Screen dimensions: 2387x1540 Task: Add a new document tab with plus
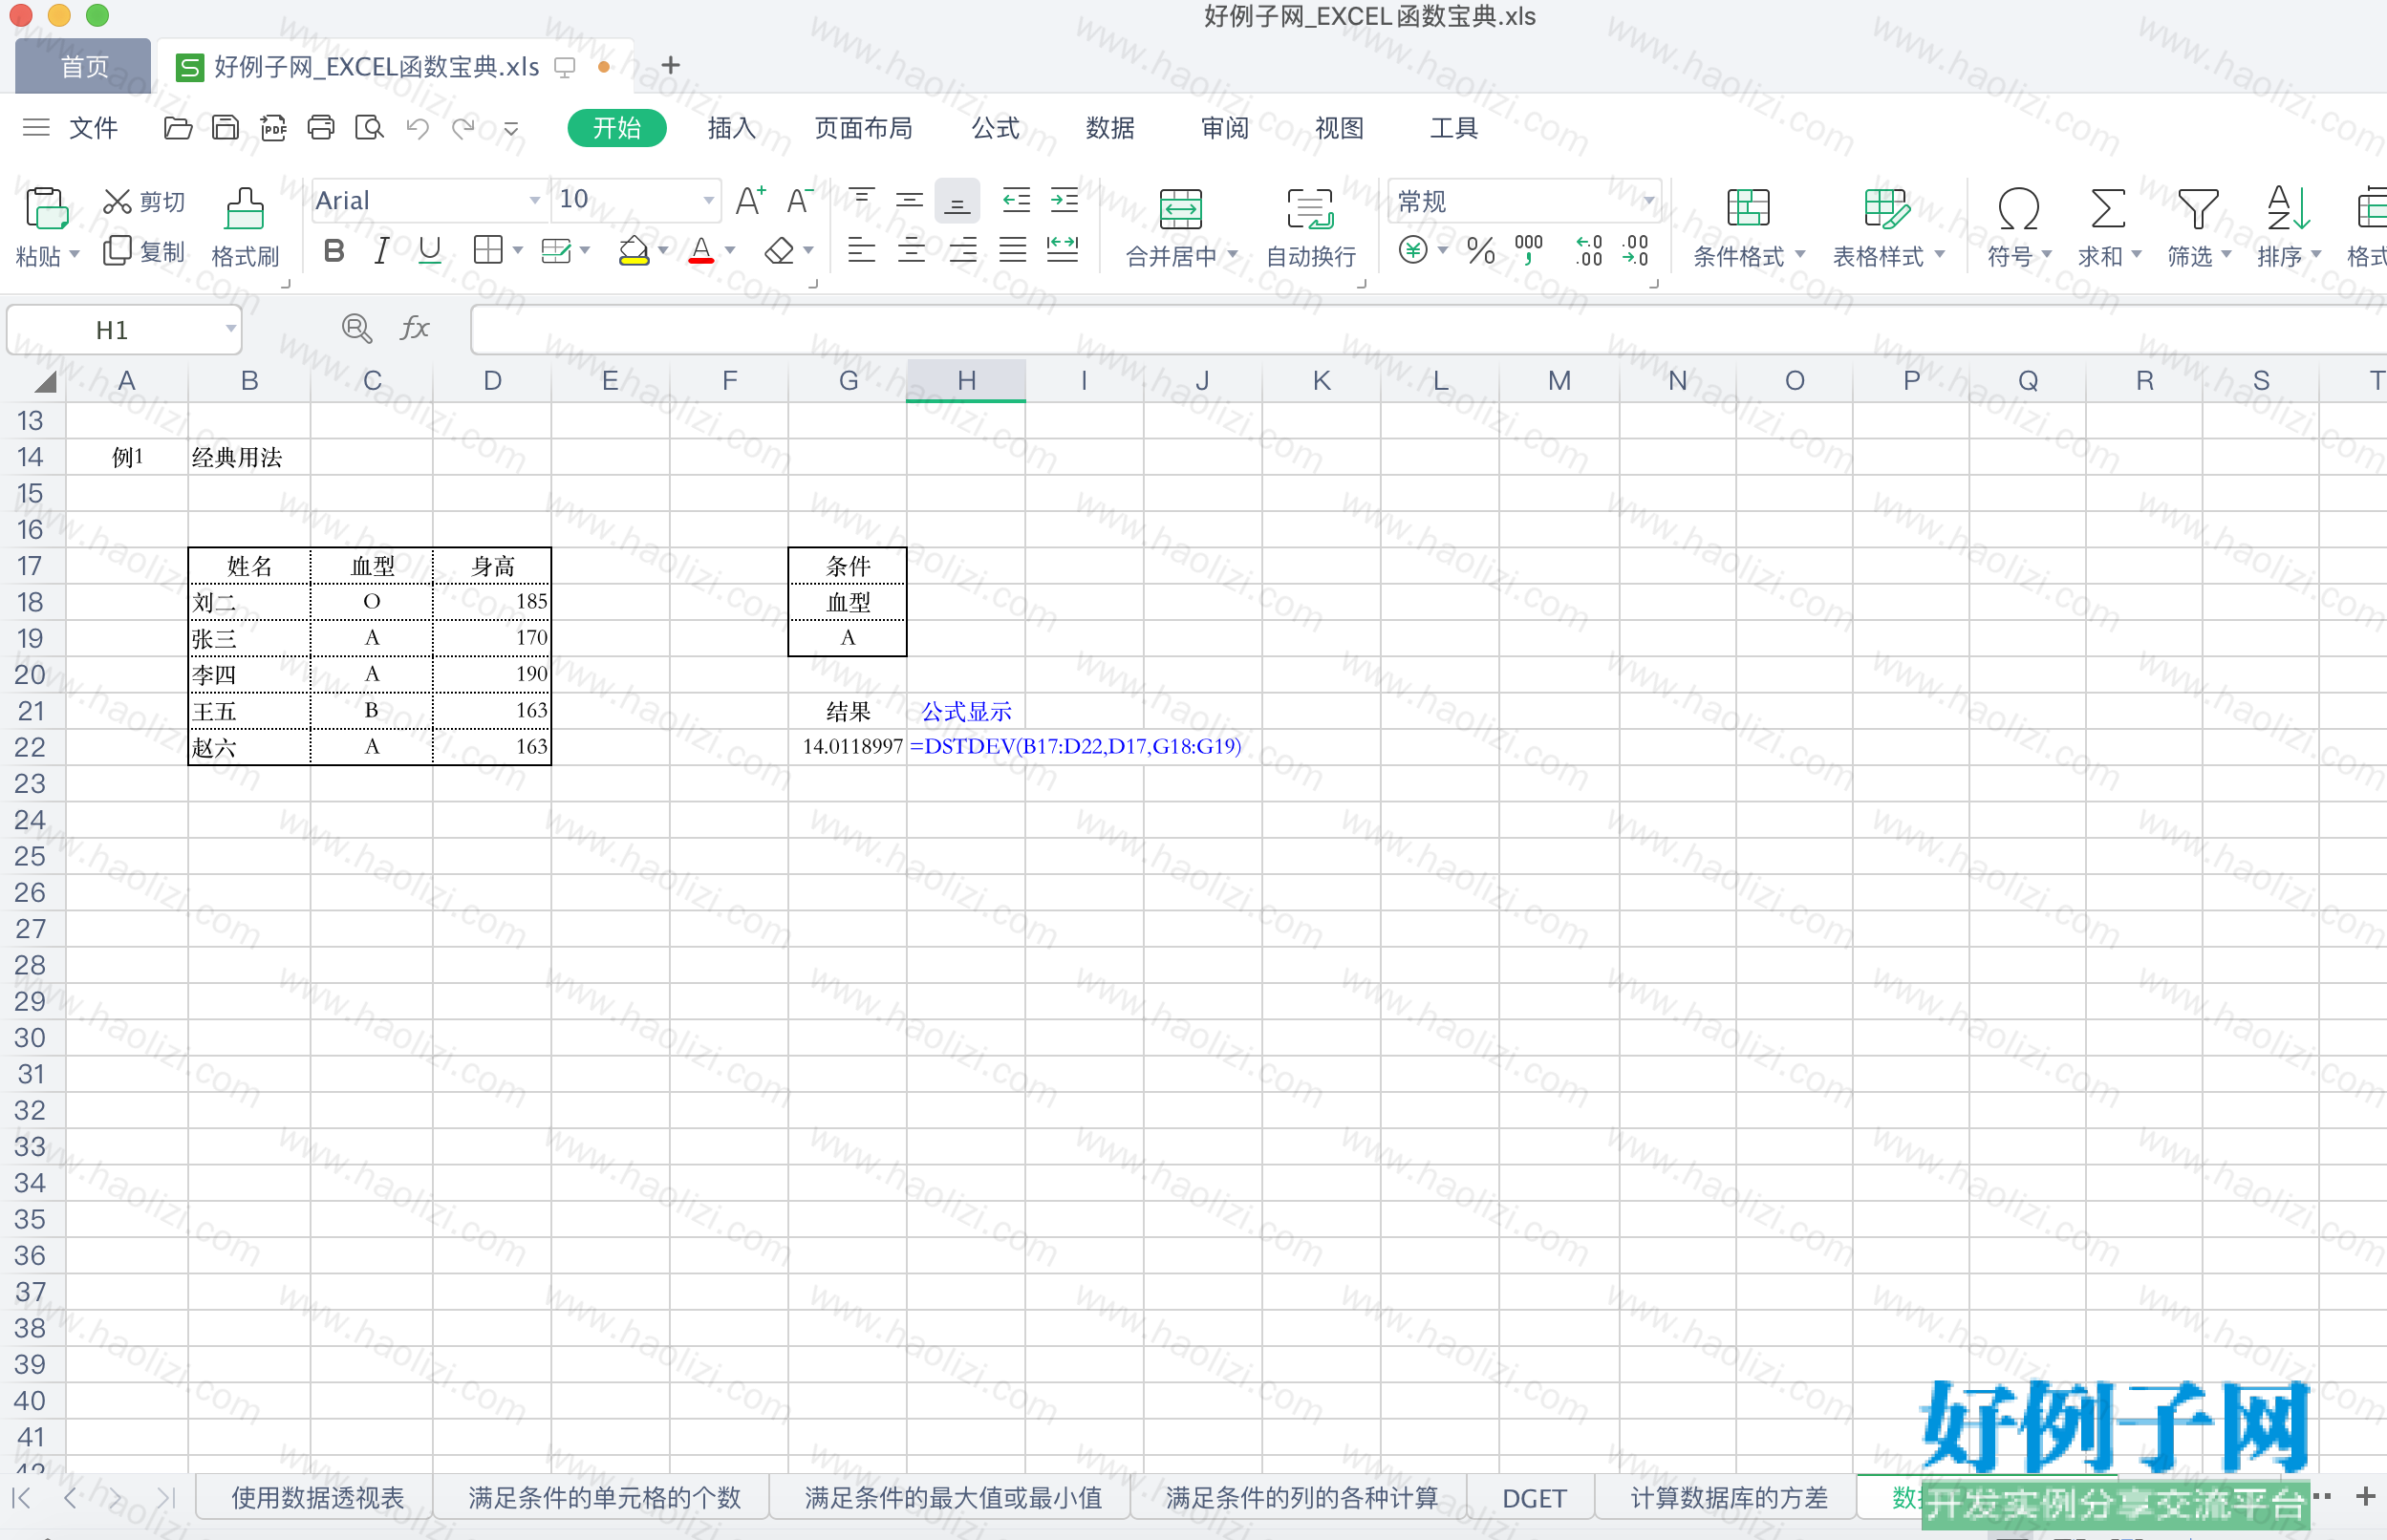[x=671, y=66]
